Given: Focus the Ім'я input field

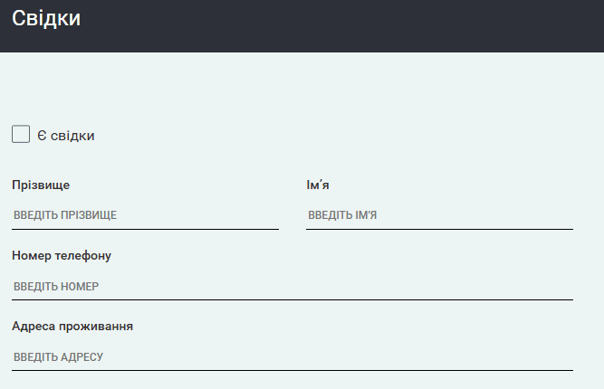Looking at the screenshot, I should [439, 215].
